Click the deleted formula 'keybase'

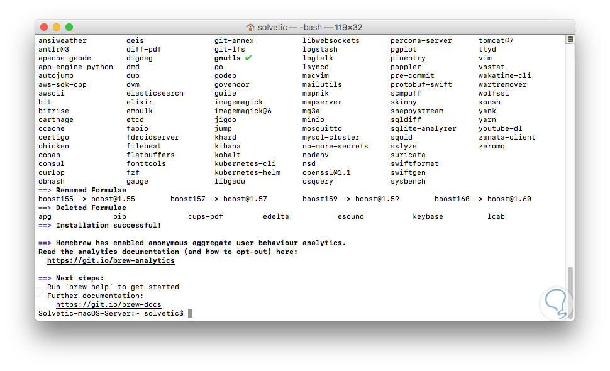click(x=428, y=216)
